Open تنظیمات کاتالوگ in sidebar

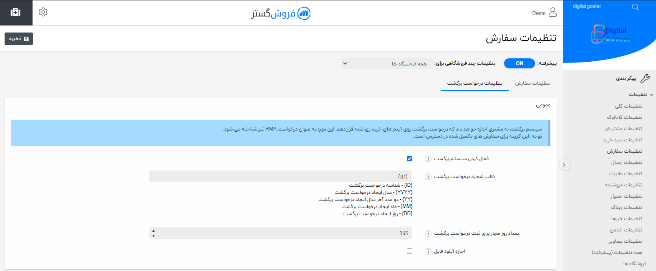625,118
